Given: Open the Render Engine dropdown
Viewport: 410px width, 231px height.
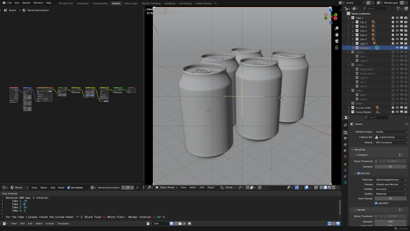Looking at the screenshot, I should pyautogui.click(x=391, y=132).
